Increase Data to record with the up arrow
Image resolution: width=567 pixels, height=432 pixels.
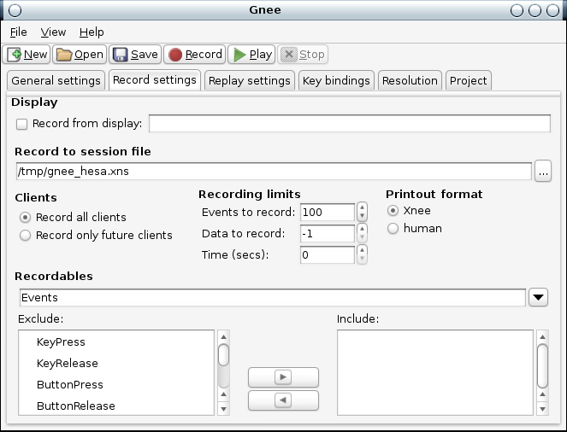pos(362,229)
